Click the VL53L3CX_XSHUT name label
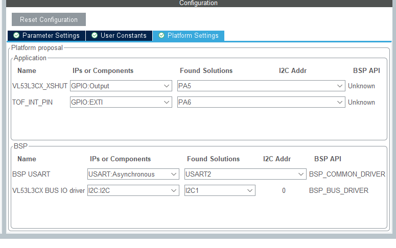Viewport: 396px width, 248px height. [x=40, y=86]
